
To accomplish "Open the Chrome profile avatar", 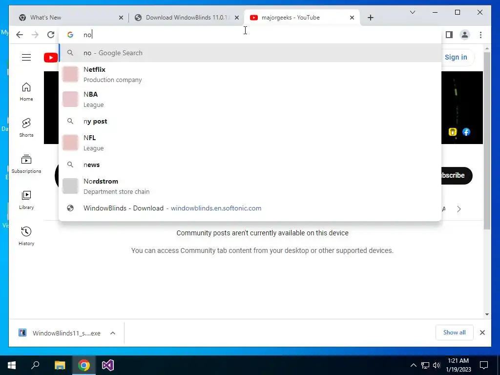I will pyautogui.click(x=465, y=35).
